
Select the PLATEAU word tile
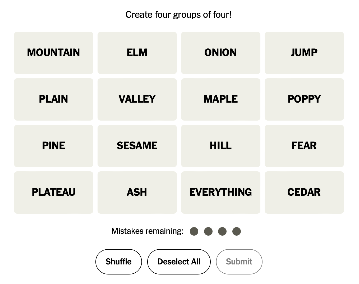(x=54, y=192)
